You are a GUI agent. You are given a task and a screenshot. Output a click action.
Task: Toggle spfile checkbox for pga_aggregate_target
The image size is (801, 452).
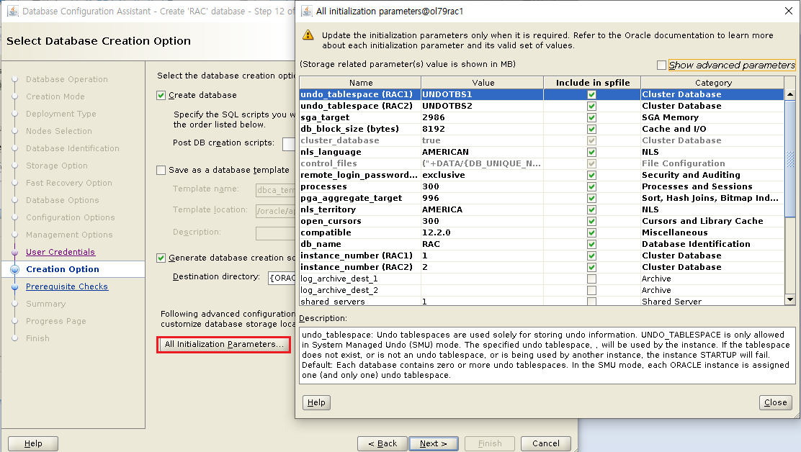(x=591, y=198)
